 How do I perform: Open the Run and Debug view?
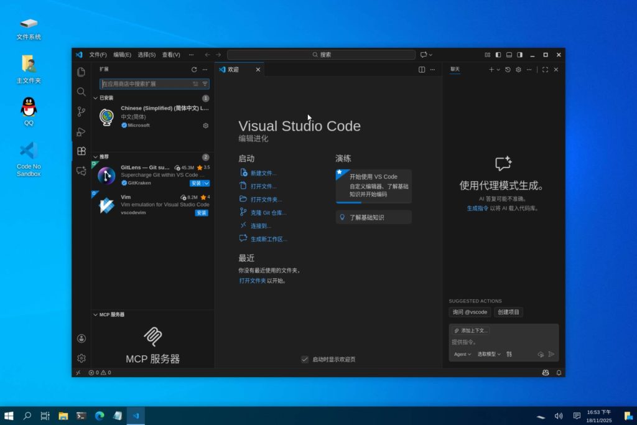point(81,131)
